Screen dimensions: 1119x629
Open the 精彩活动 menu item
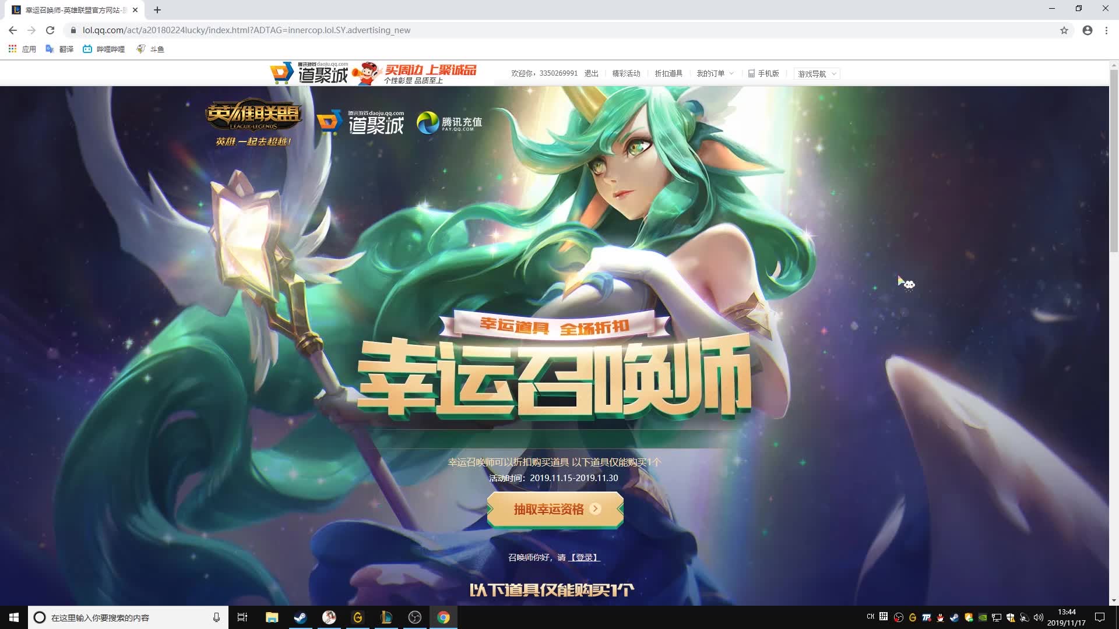pyautogui.click(x=626, y=73)
